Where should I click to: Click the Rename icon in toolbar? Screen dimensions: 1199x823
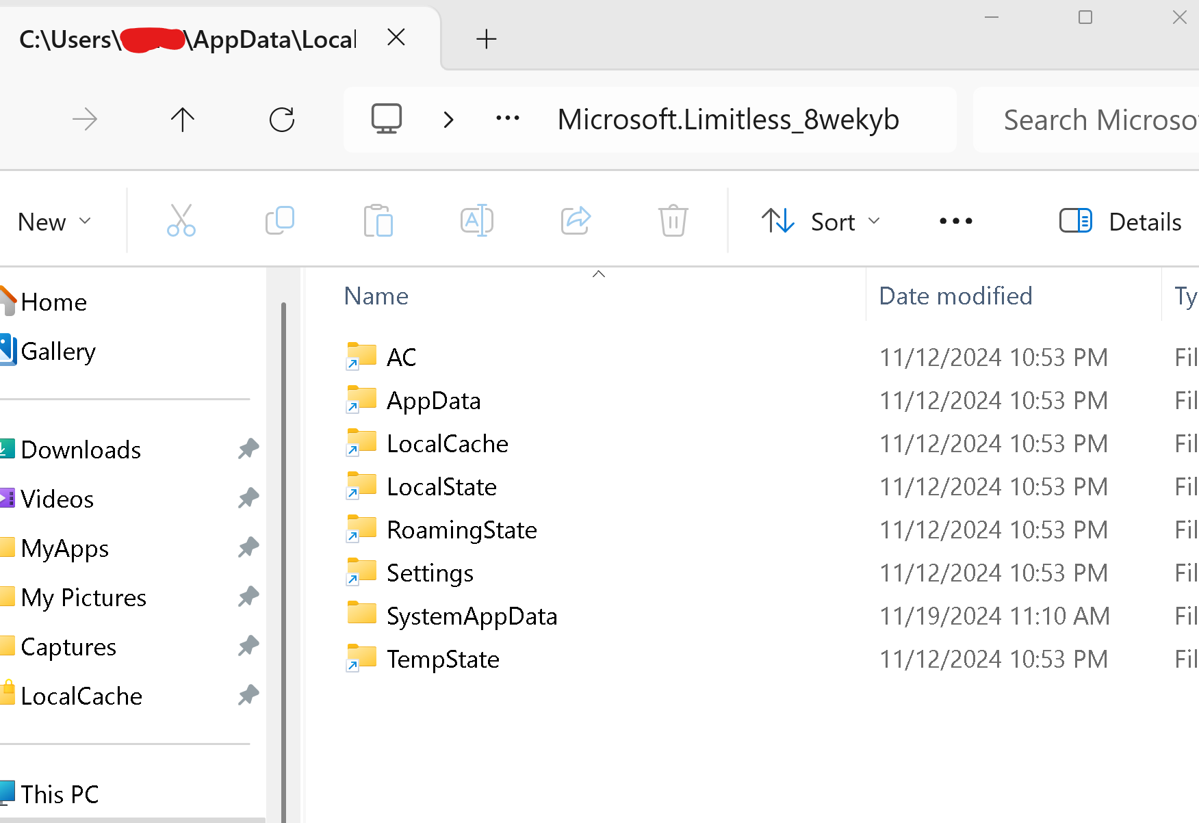pos(477,221)
